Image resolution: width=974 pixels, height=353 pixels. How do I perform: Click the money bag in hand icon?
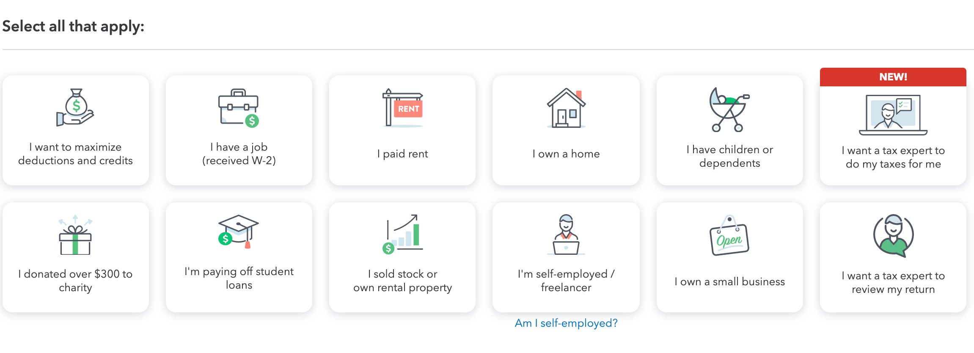[75, 108]
